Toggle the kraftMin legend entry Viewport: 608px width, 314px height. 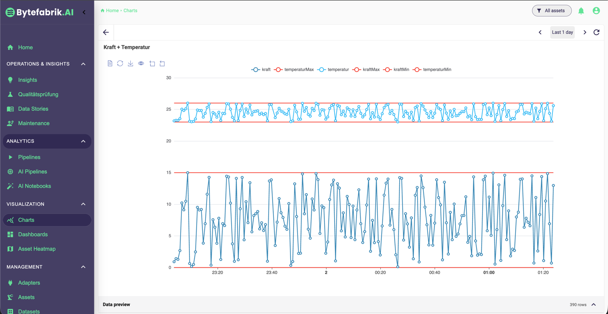pos(396,69)
